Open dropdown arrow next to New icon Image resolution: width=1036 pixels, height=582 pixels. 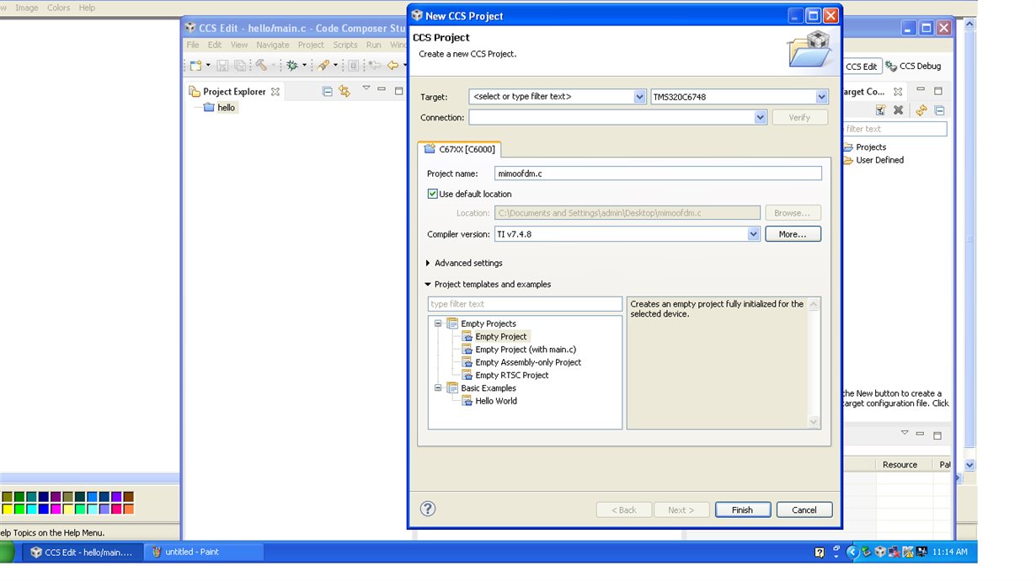click(207, 66)
